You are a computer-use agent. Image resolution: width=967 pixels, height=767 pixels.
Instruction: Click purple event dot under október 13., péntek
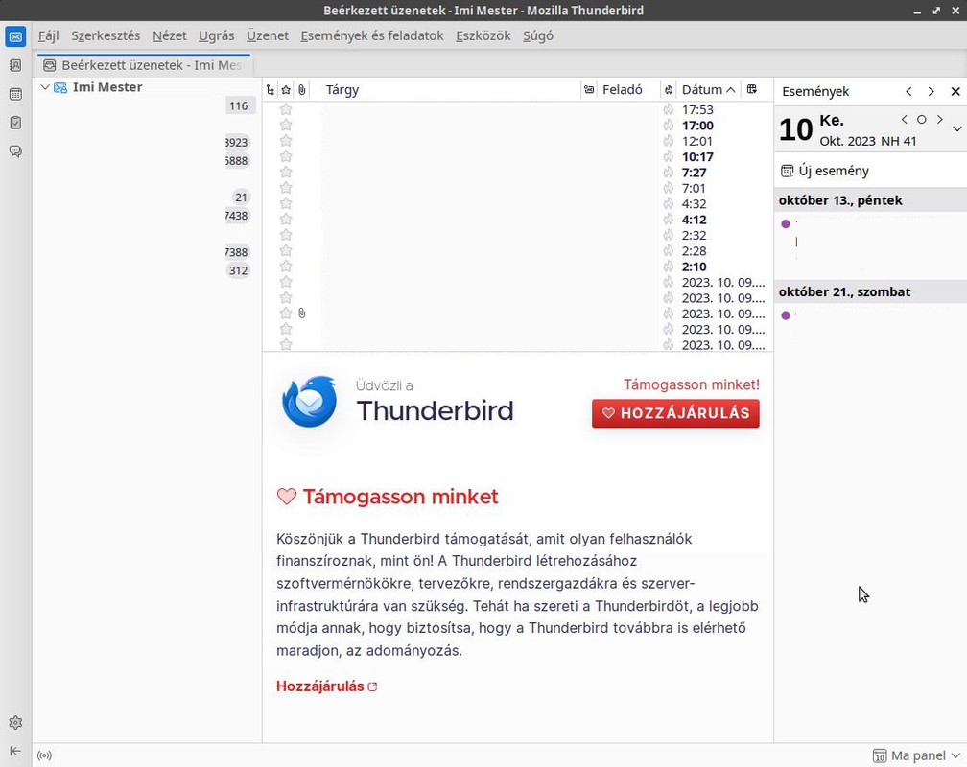[786, 223]
